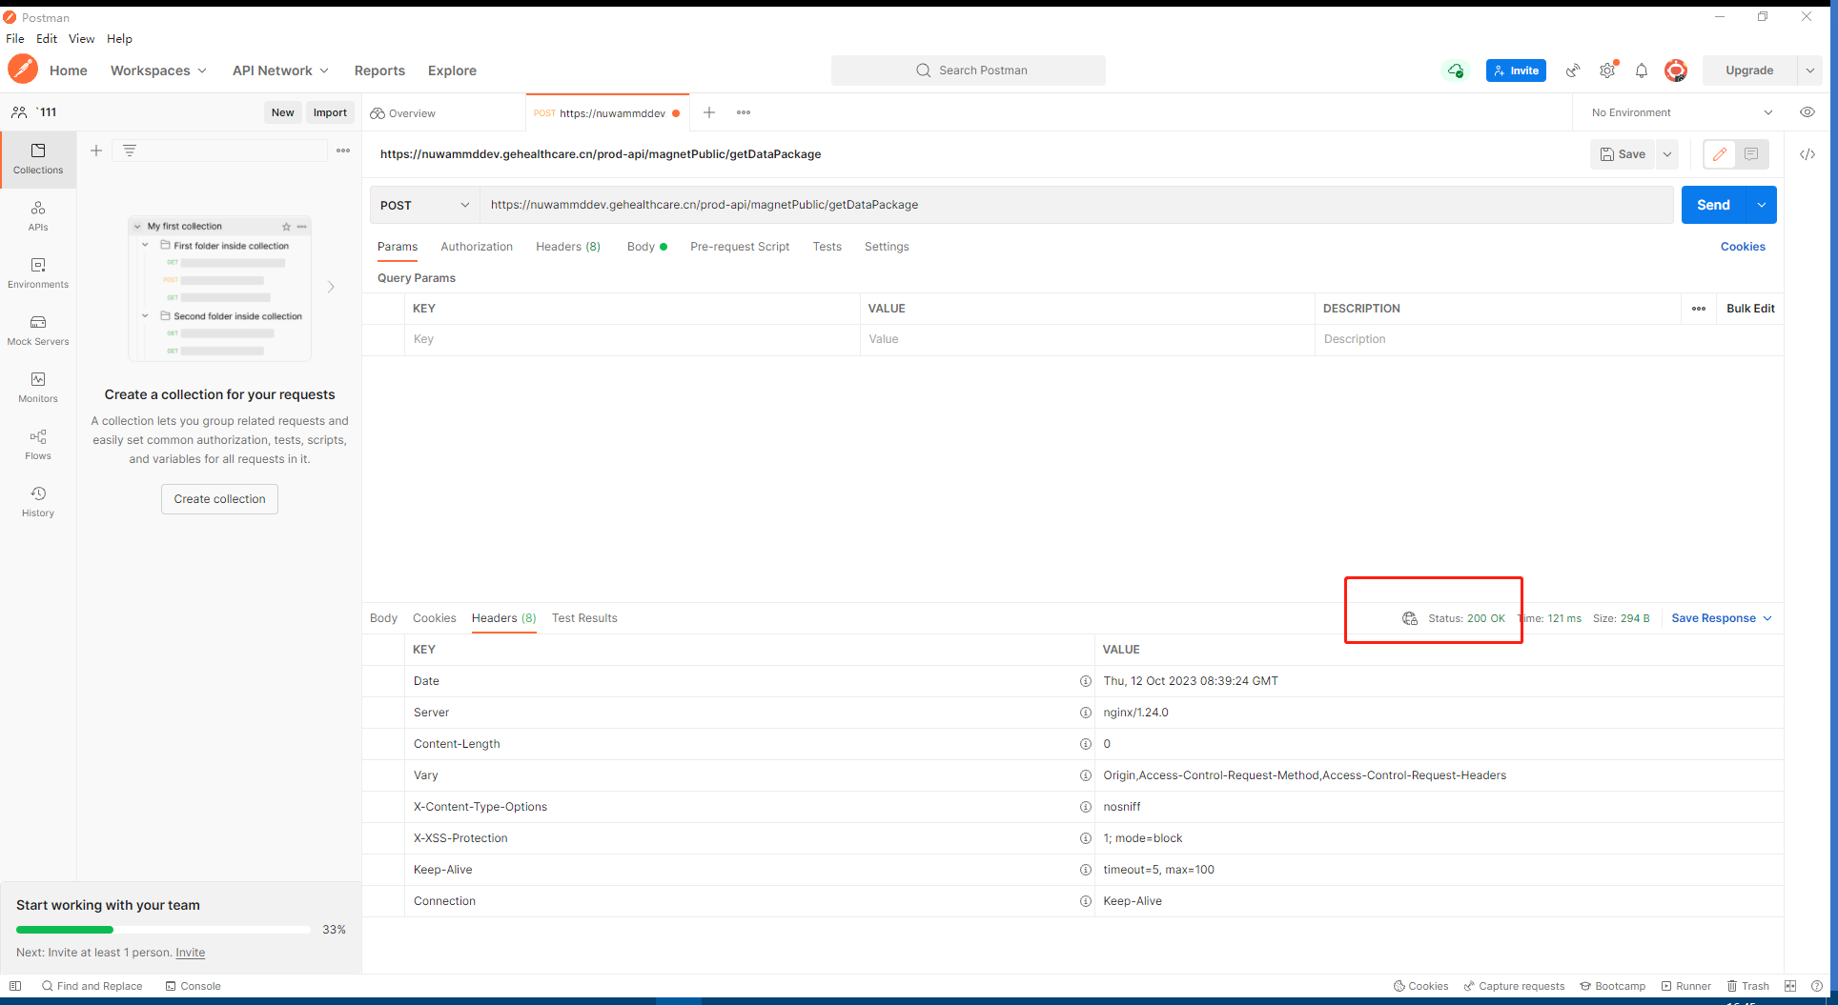Open the capture requests satellite icon in header
The height and width of the screenshot is (1005, 1838).
click(1573, 70)
